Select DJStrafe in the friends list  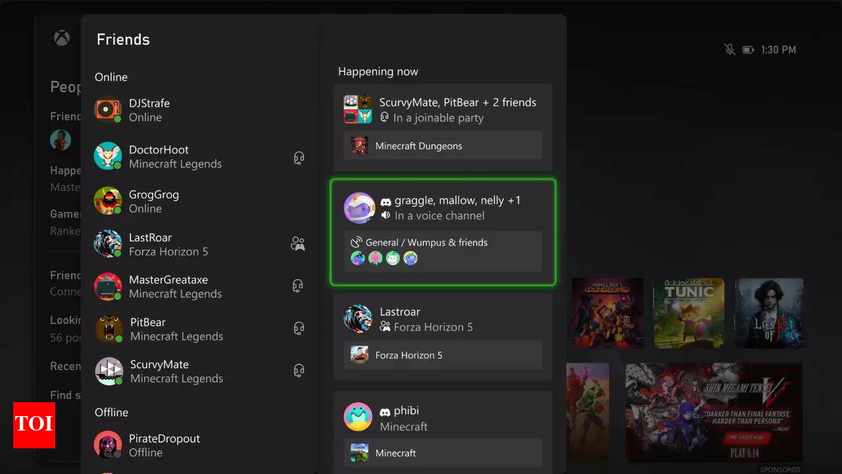coord(200,110)
